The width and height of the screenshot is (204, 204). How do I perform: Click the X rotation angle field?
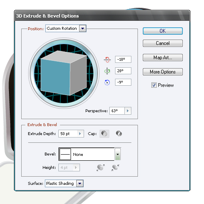(x=123, y=60)
